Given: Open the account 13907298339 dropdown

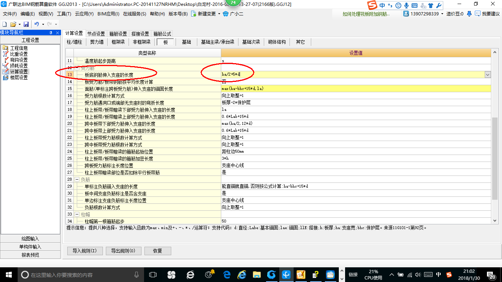Looking at the screenshot, I should [x=442, y=14].
